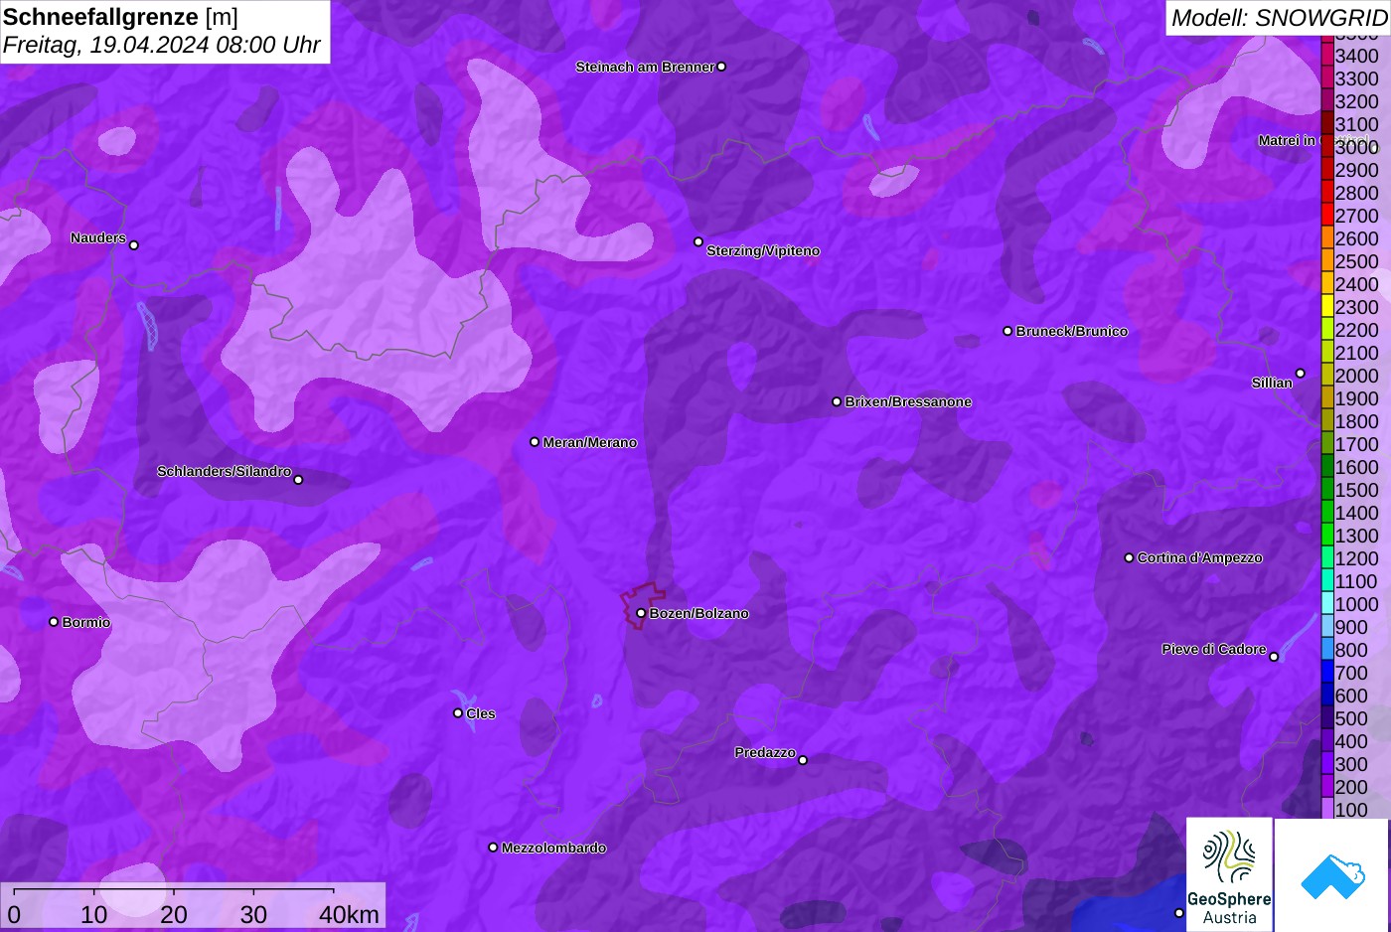Click the 'Brixen/Bressanone' label text

pyautogui.click(x=908, y=401)
